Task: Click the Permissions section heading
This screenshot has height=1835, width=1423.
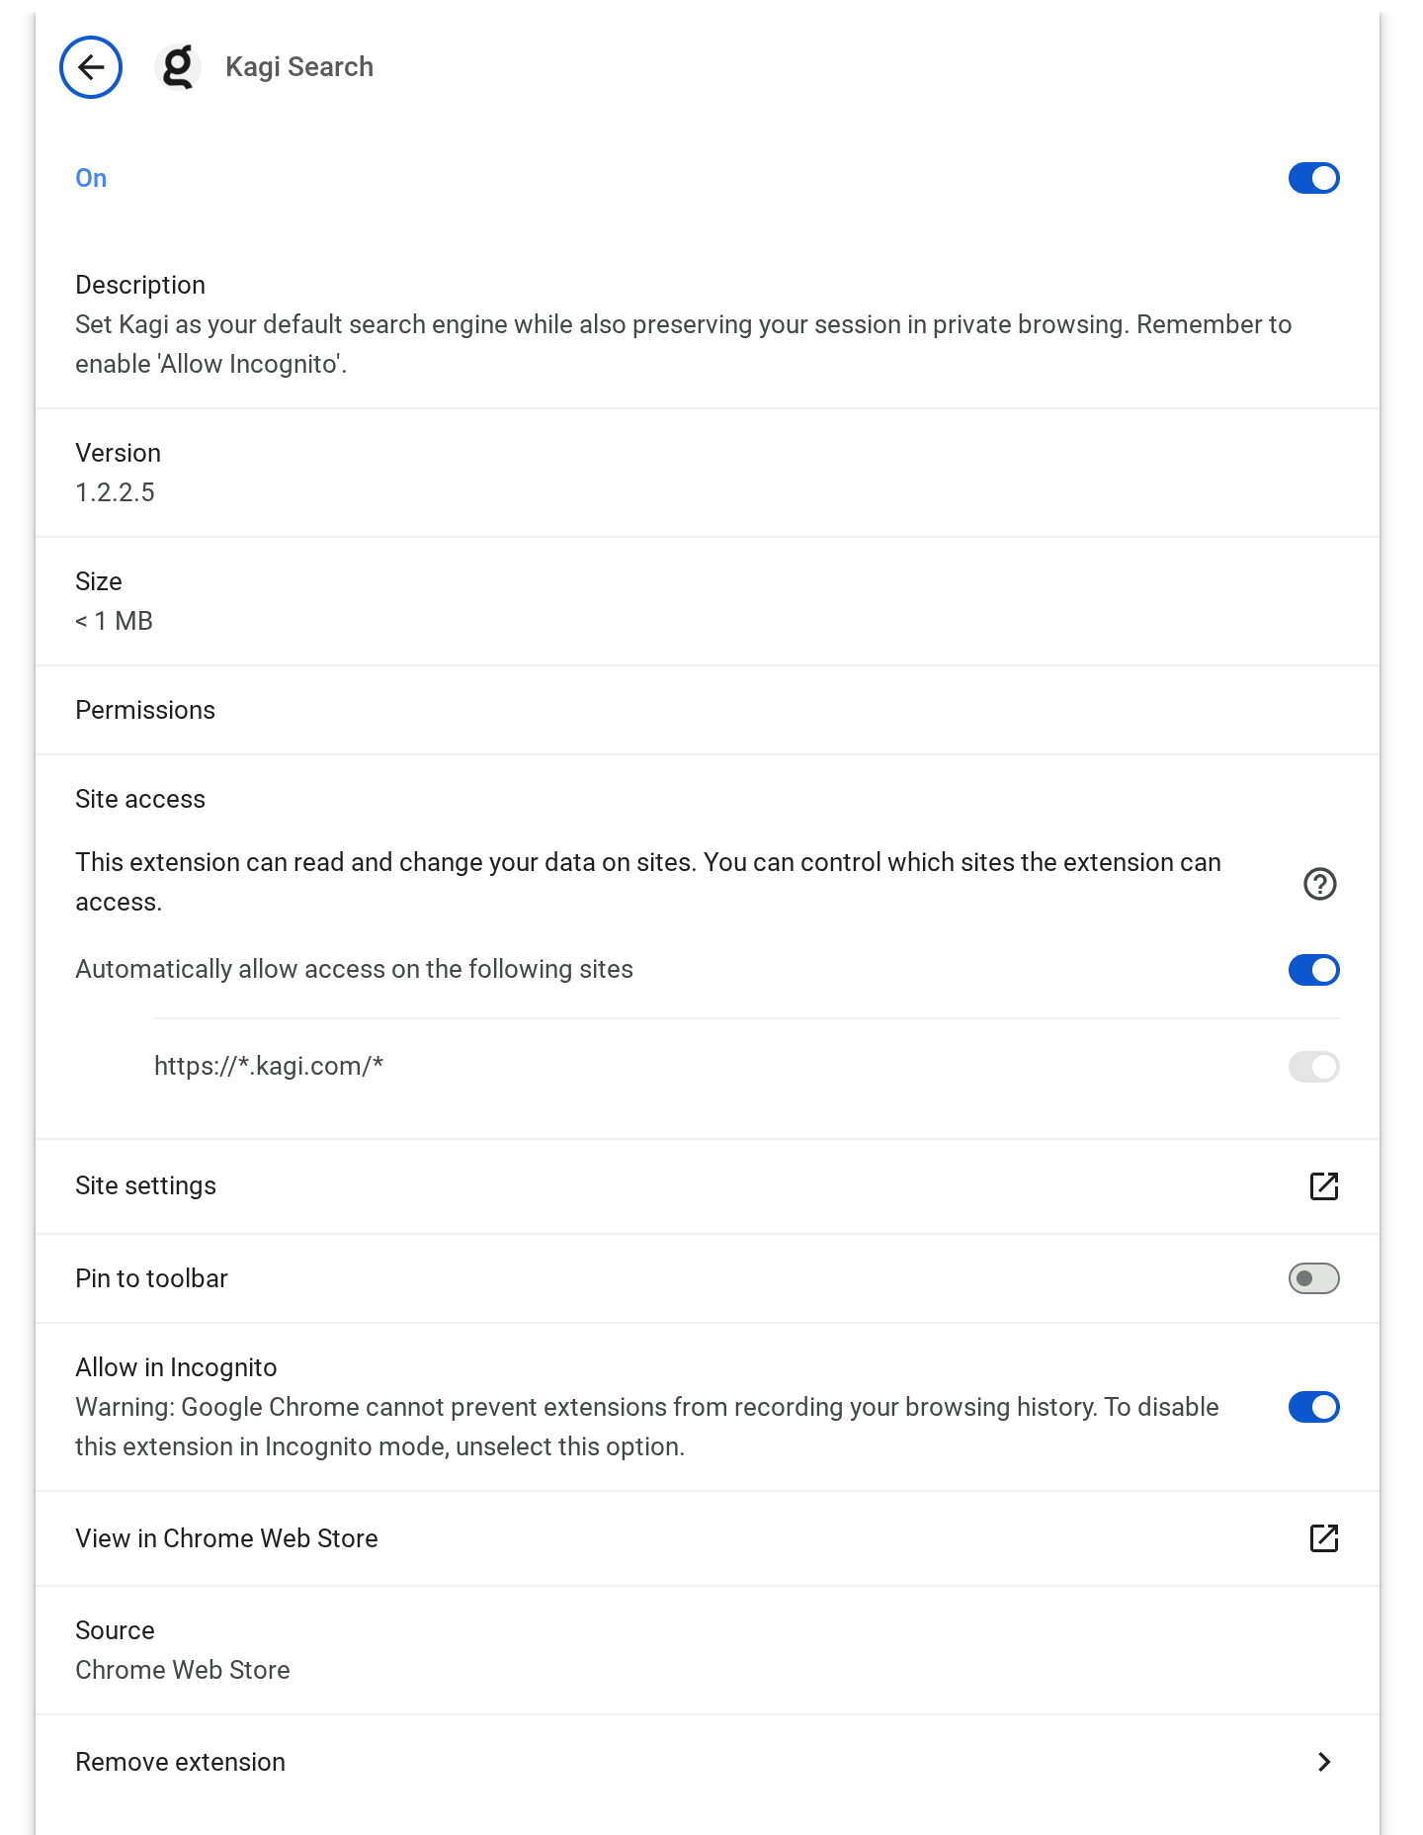Action: (x=145, y=710)
